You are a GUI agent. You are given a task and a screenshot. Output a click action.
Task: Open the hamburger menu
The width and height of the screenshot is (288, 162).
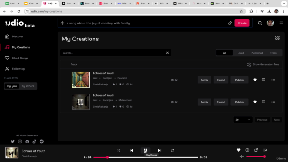pyautogui.click(x=281, y=23)
